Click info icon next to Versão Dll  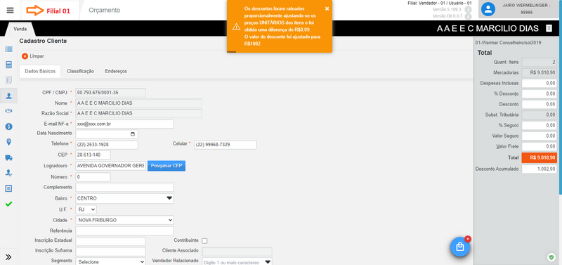(468, 16)
